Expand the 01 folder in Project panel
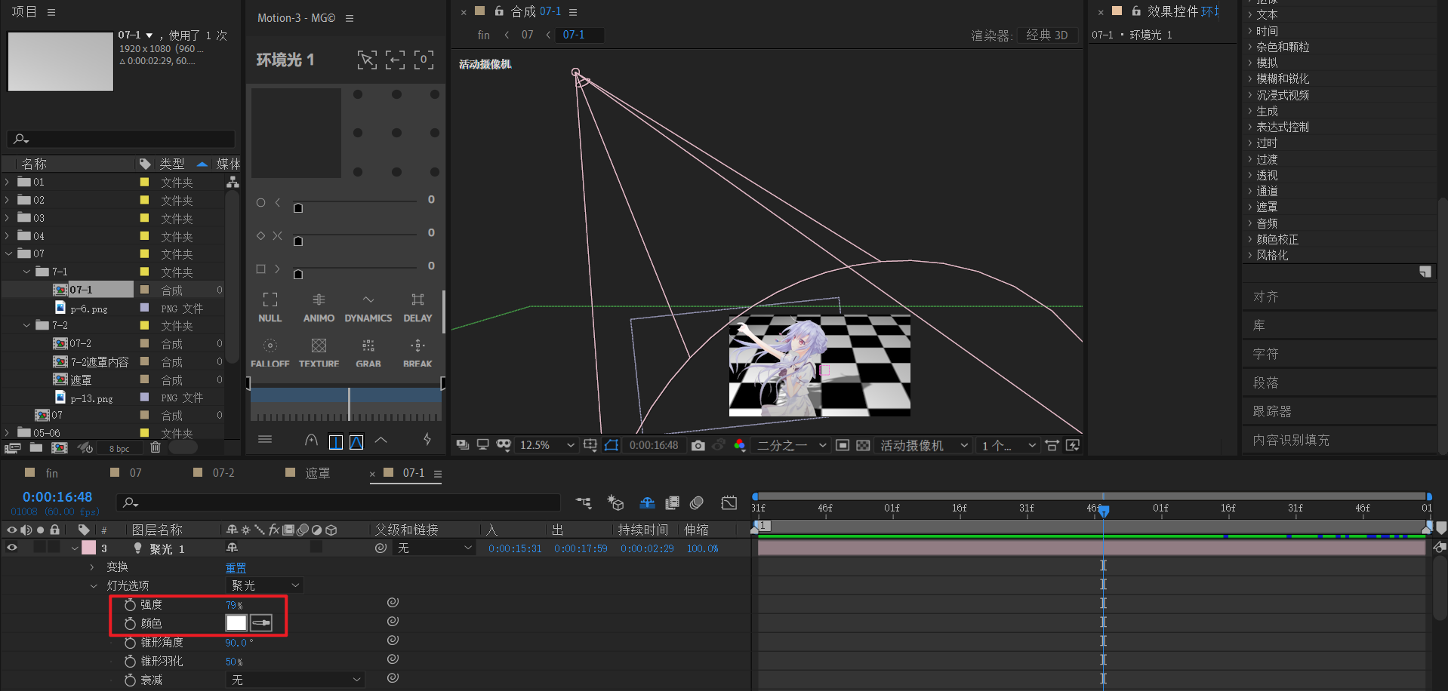The image size is (1448, 691). (8, 182)
